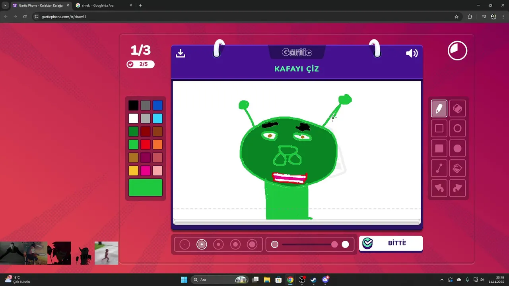
Task: Select the second brush size
Action: coord(202,244)
